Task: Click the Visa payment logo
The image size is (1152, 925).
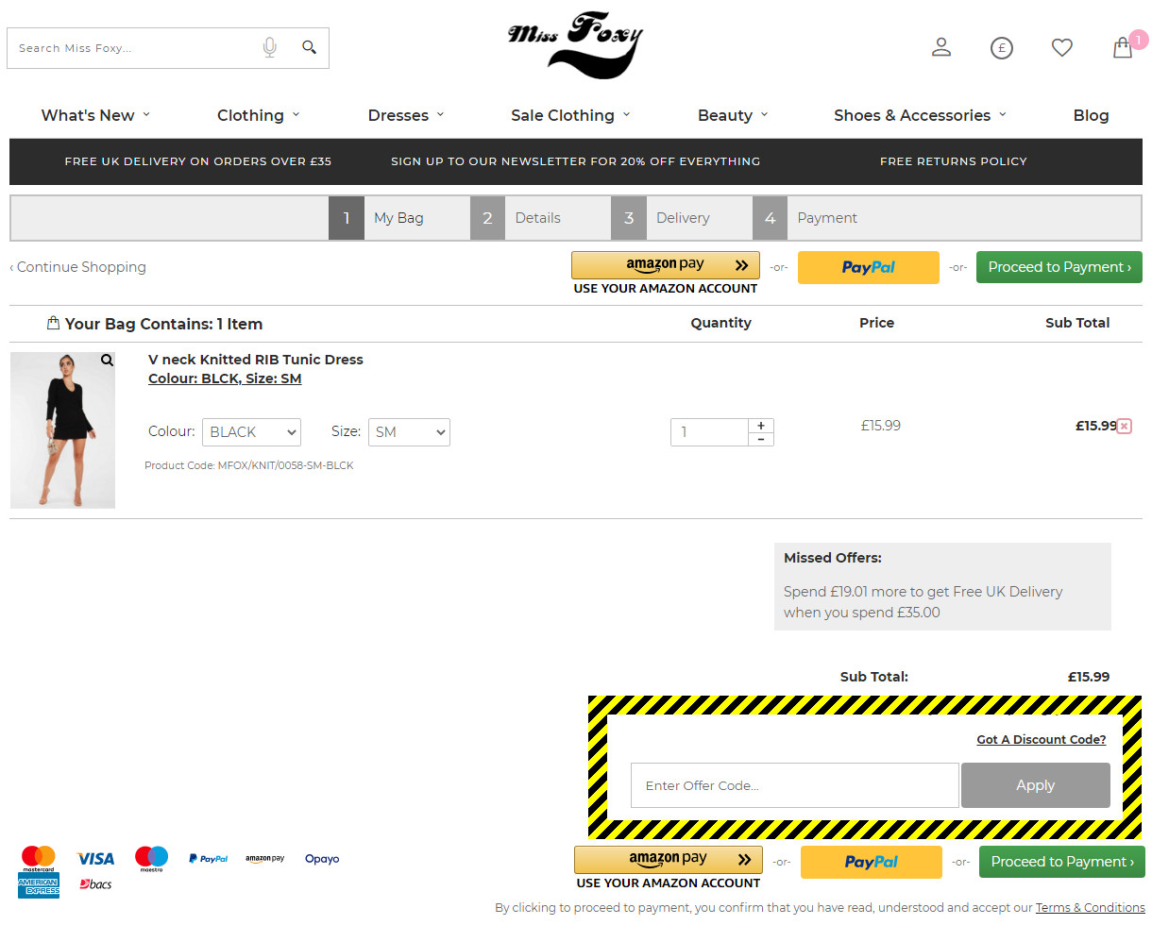Action: (x=95, y=859)
